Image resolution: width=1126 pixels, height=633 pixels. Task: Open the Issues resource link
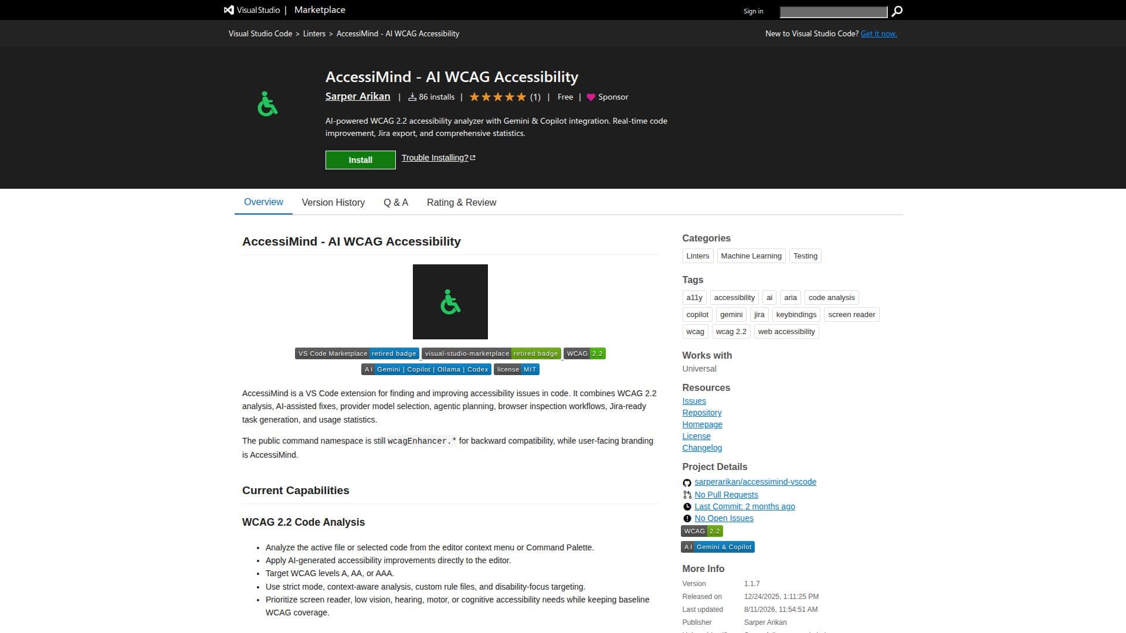[694, 401]
